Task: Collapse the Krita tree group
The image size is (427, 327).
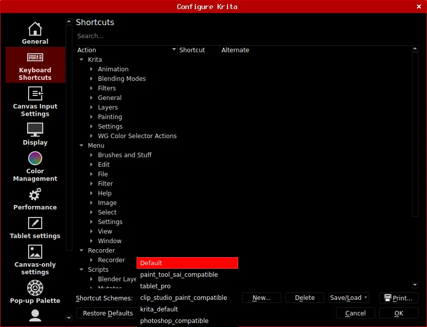Action: click(81, 59)
